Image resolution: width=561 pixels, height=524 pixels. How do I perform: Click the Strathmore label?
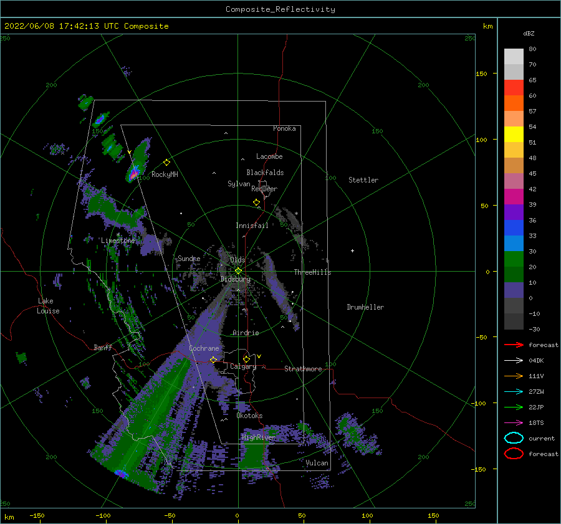[303, 369]
